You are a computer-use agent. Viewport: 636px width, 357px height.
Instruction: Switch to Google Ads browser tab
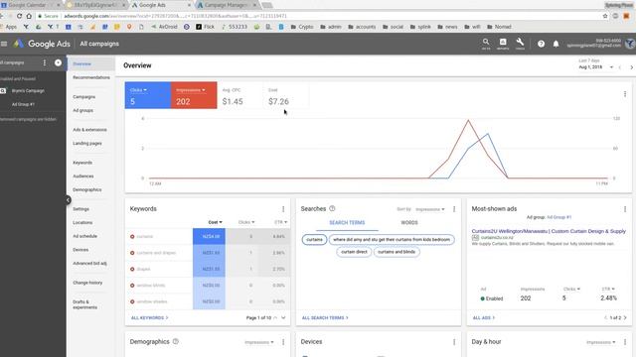tap(160, 5)
